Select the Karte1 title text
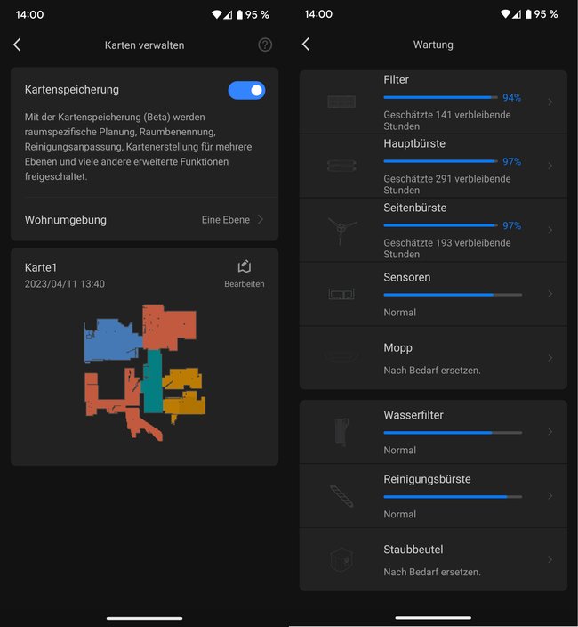The height and width of the screenshot is (627, 578). 41,267
